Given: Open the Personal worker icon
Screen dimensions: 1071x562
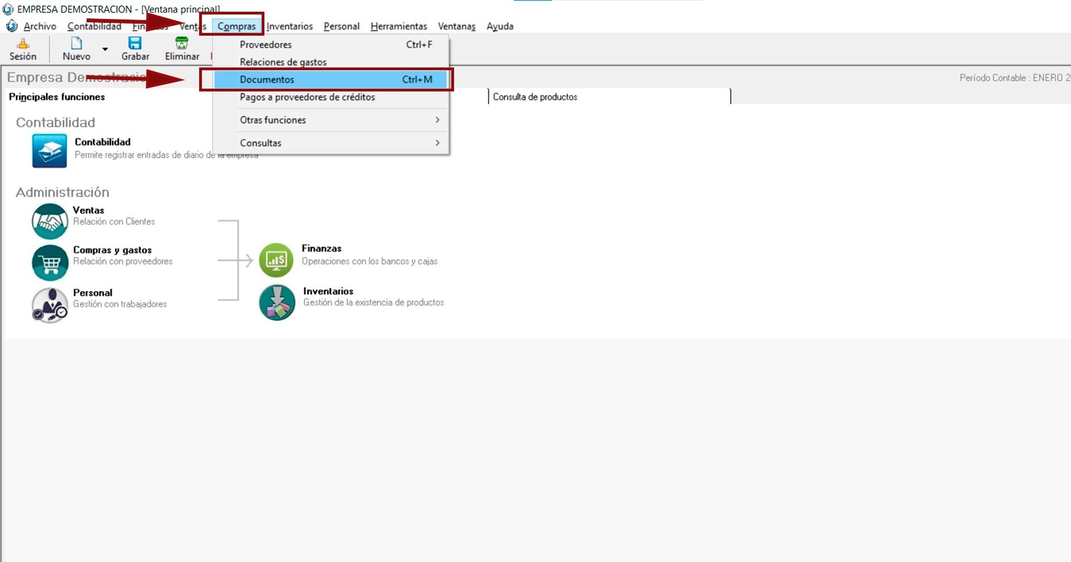Looking at the screenshot, I should [50, 305].
